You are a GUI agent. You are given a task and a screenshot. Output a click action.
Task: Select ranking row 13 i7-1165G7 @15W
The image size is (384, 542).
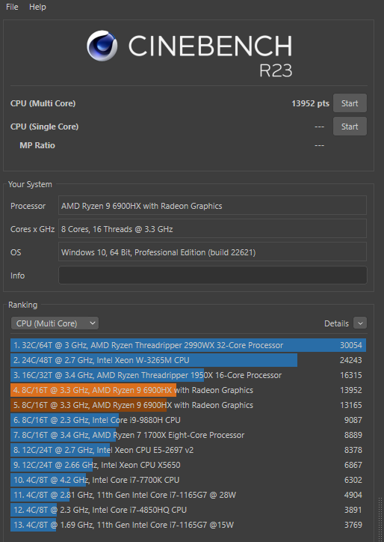188,525
